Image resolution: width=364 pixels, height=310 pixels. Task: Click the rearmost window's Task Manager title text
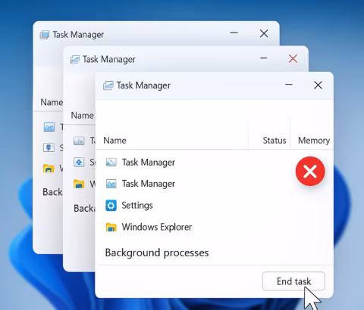pyautogui.click(x=78, y=35)
